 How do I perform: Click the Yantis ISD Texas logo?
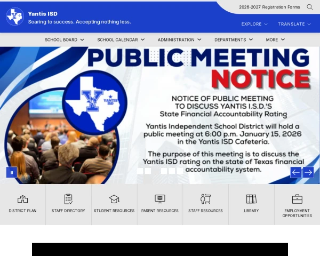tap(15, 17)
